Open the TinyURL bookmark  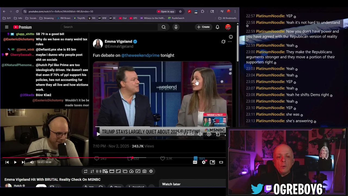tap(79, 18)
